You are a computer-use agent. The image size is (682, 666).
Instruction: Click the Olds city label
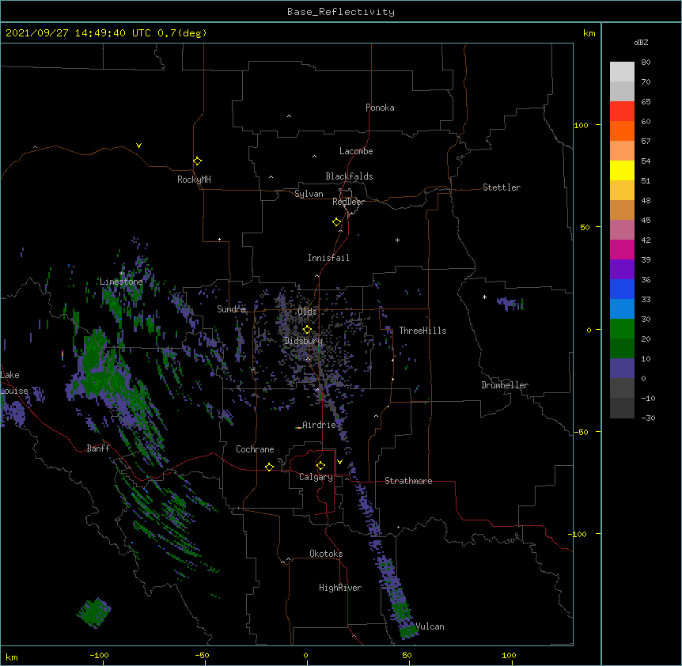(x=307, y=312)
